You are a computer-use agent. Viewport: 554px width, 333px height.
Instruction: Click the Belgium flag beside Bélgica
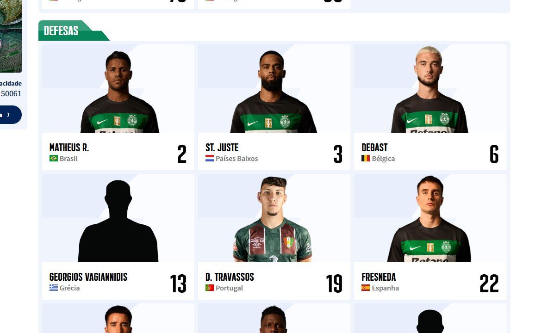click(x=366, y=158)
